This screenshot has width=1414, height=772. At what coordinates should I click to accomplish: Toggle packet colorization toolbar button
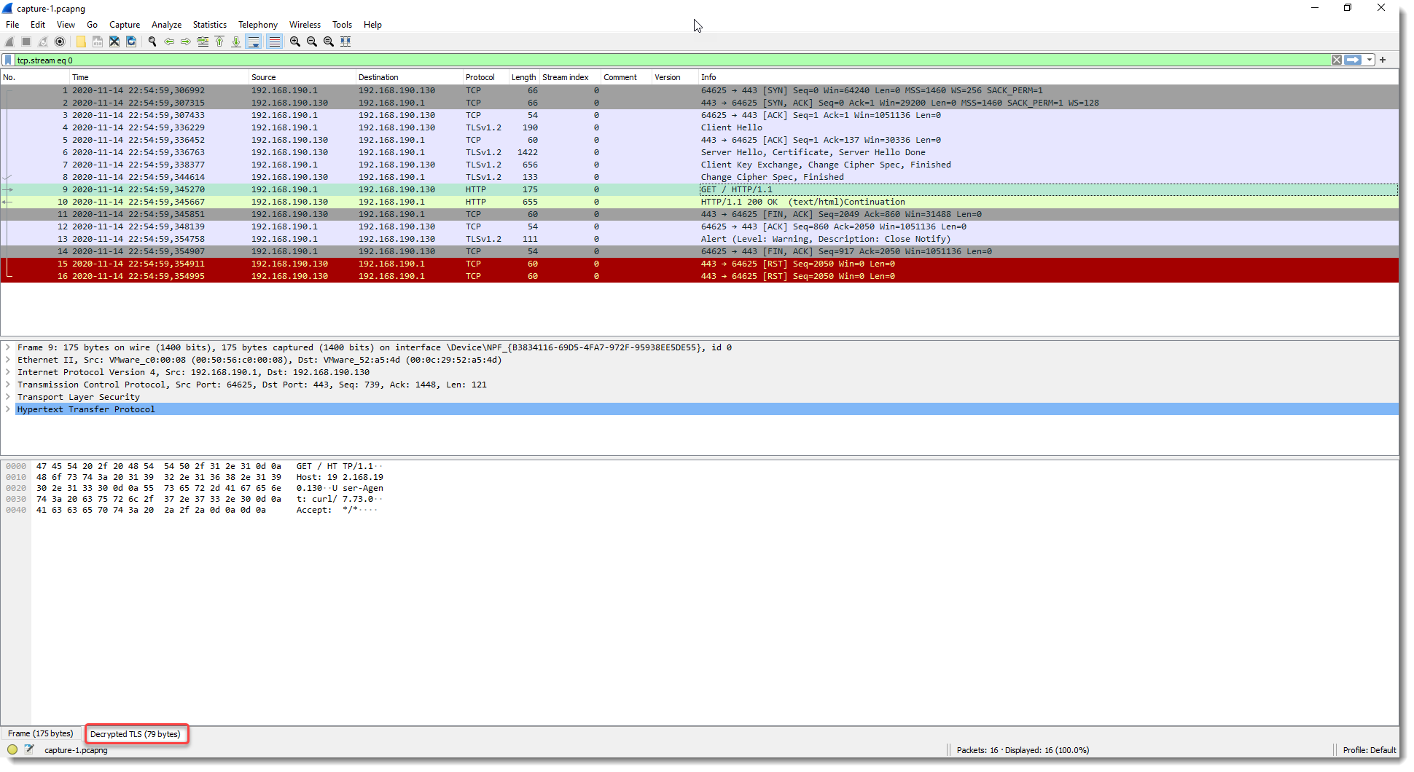click(274, 42)
